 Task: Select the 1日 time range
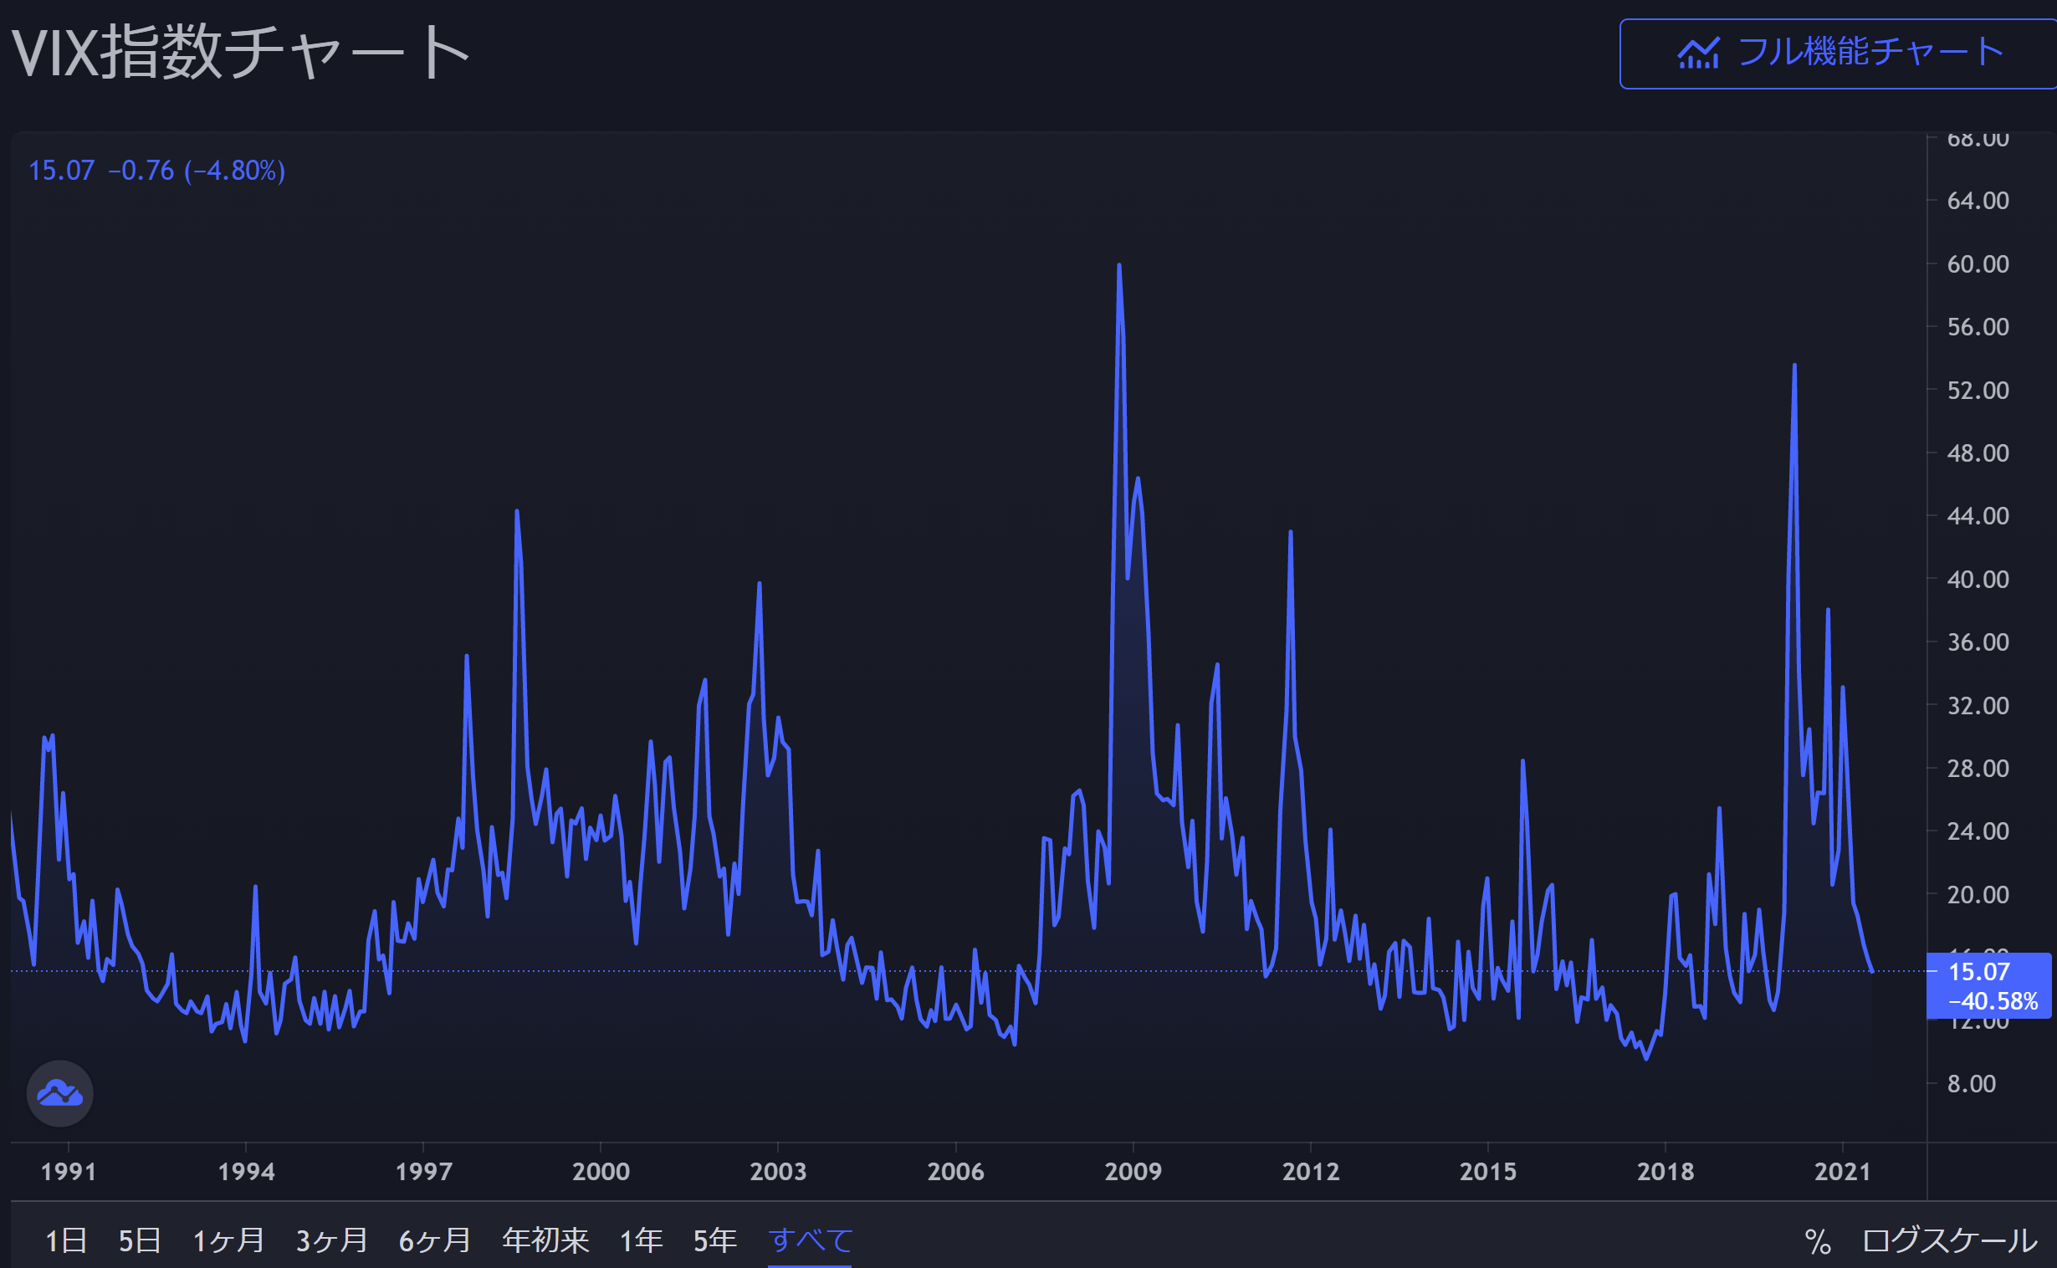pos(65,1240)
